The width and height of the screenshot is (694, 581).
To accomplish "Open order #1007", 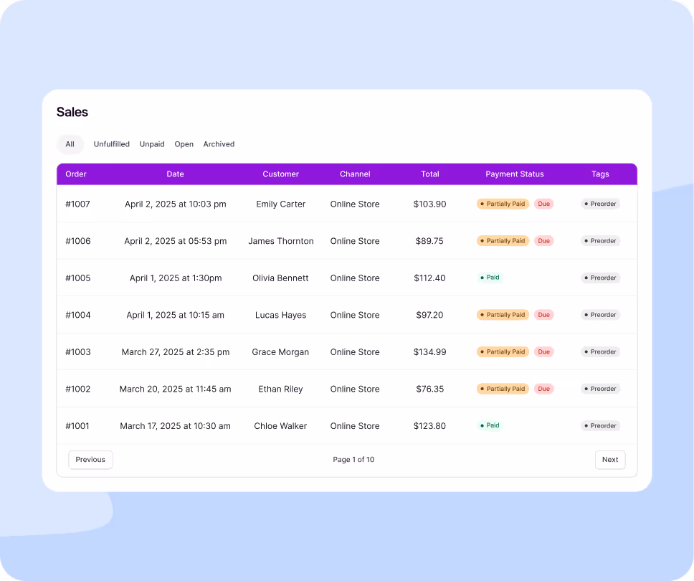I will (77, 204).
